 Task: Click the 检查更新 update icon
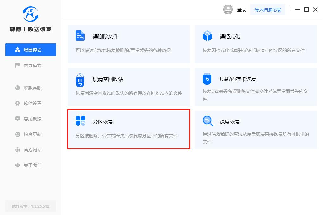click(18, 134)
